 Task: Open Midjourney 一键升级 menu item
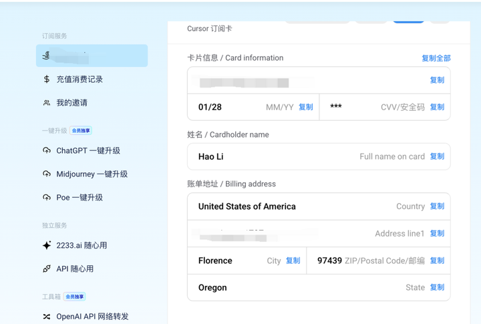(92, 174)
